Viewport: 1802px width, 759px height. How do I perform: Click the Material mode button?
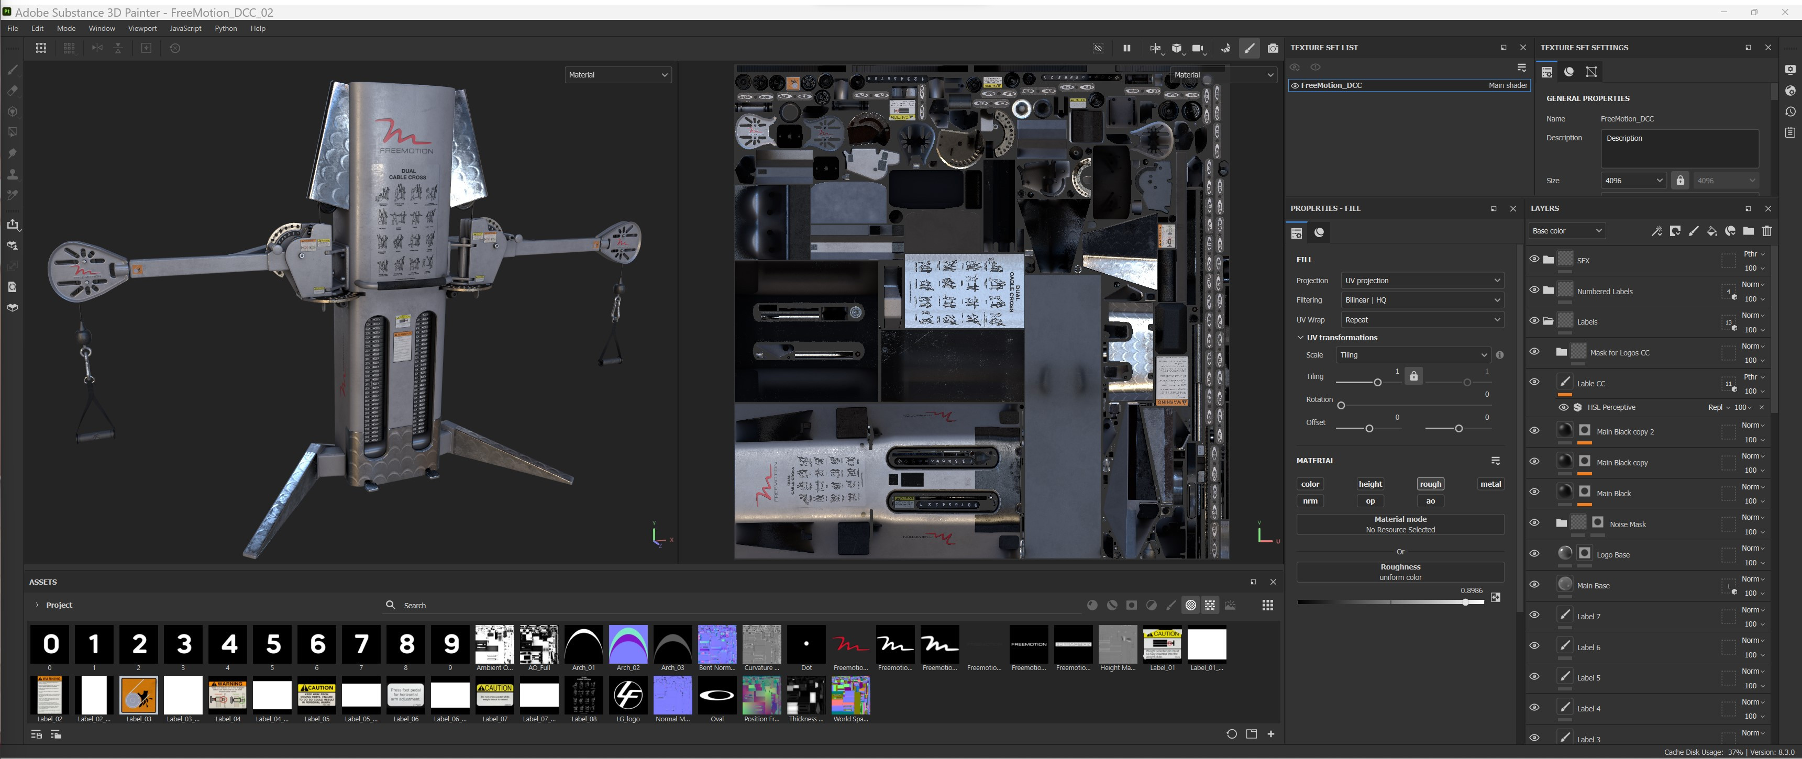click(1400, 524)
